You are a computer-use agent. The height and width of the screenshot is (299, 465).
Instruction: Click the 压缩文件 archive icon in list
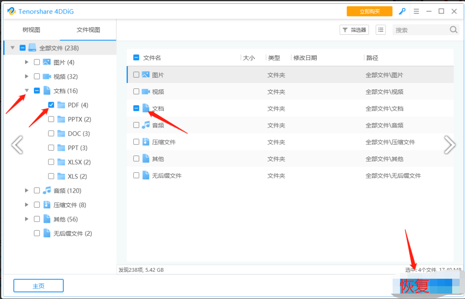pyautogui.click(x=146, y=142)
